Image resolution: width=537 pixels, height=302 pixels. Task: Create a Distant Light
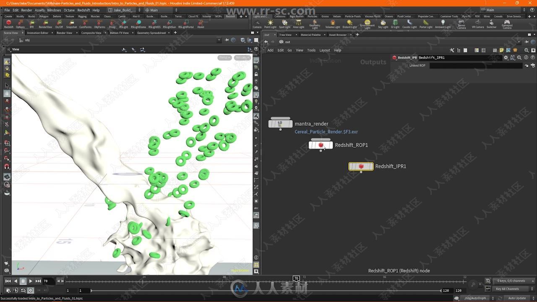pyautogui.click(x=349, y=23)
